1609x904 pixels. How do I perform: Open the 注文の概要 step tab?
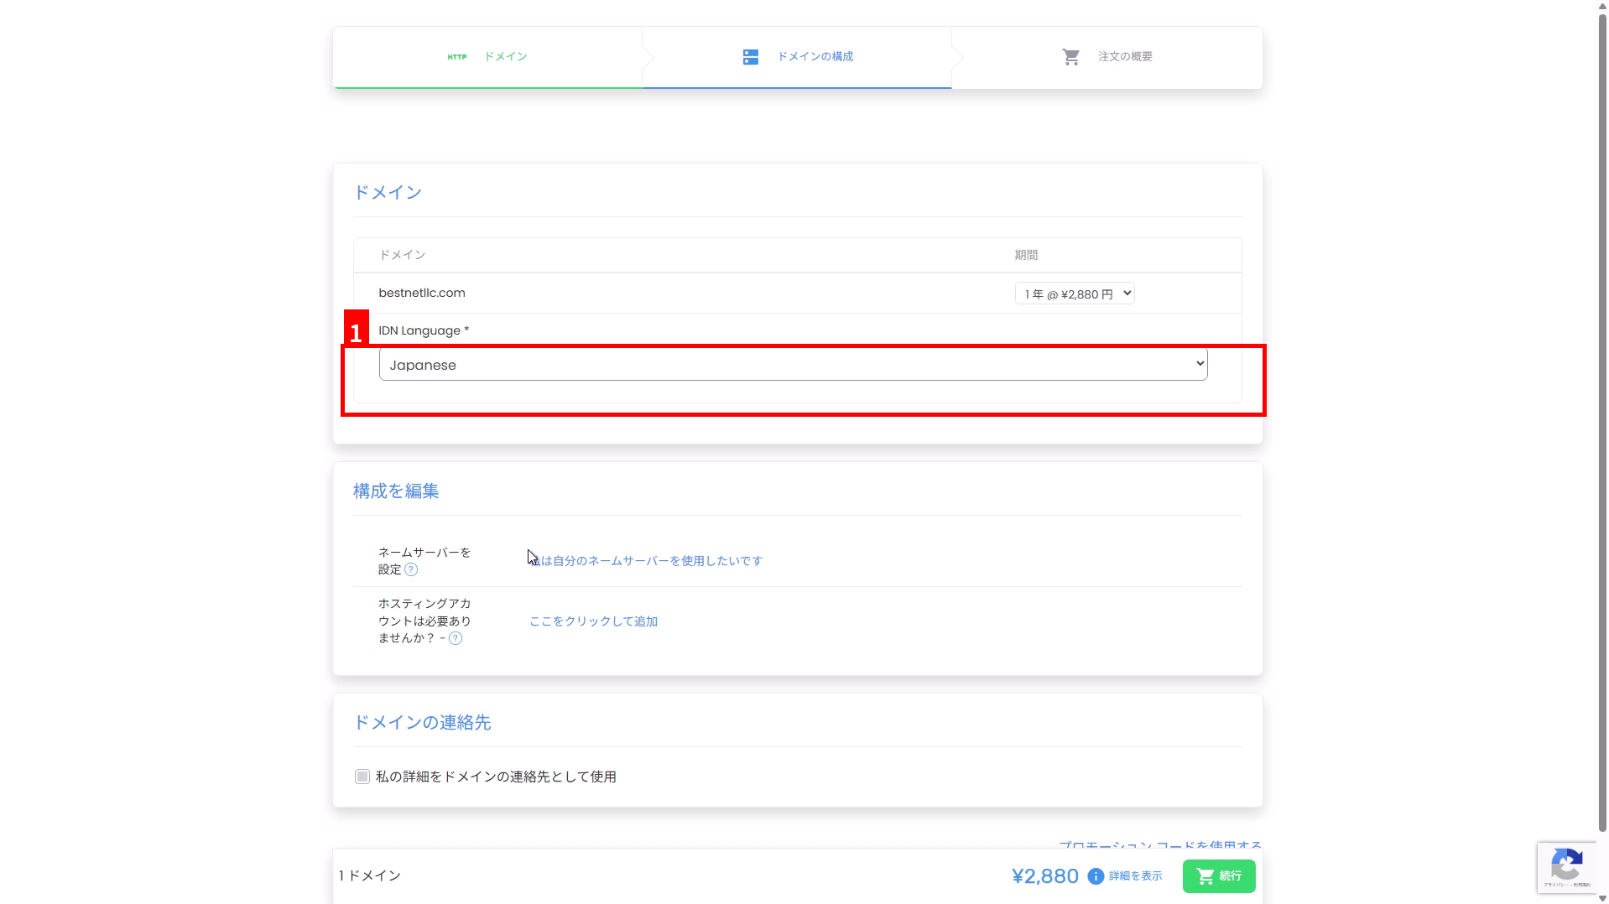(1125, 57)
